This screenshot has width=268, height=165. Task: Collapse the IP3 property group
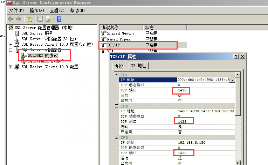(116, 137)
